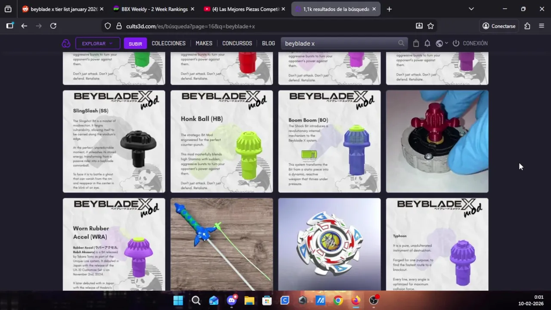This screenshot has width=551, height=310.
Task: Click the Conexión login link
Action: point(475,43)
